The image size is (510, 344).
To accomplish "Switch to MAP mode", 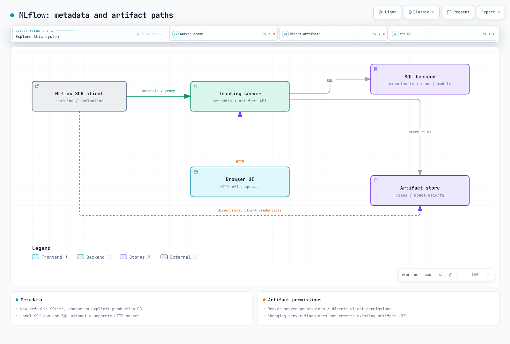I will pos(417,275).
